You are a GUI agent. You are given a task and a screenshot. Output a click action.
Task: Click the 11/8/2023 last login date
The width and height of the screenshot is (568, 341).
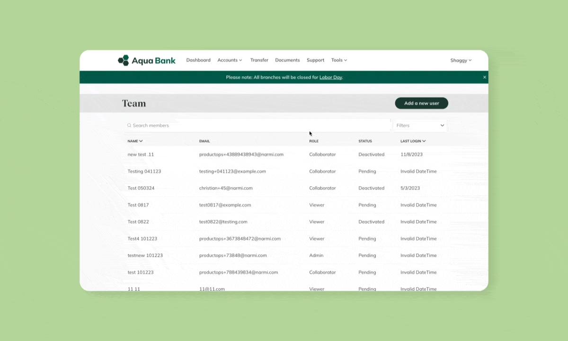click(x=411, y=154)
